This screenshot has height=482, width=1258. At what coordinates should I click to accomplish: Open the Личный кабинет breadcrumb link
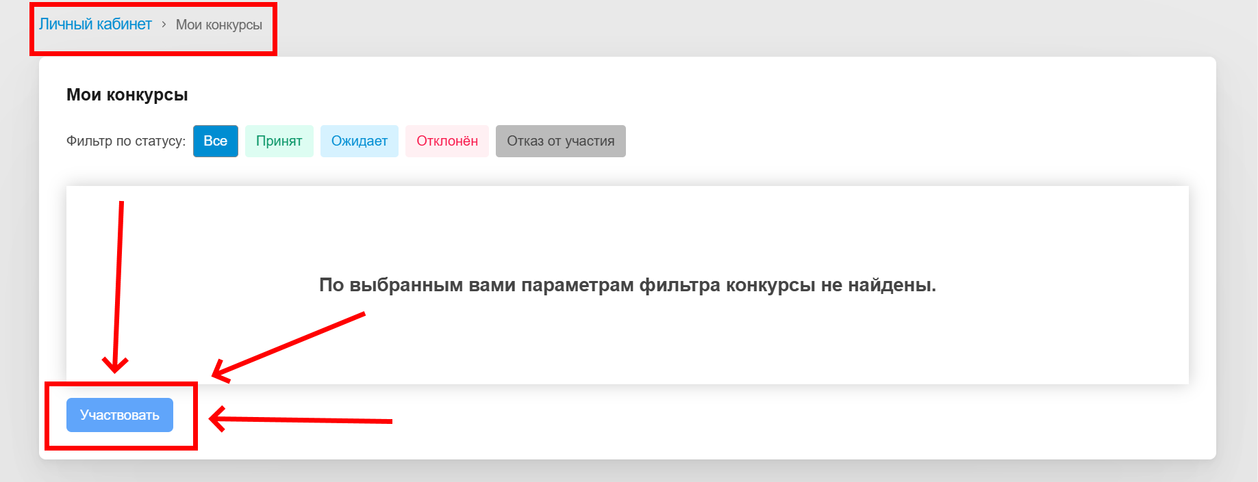[x=95, y=25]
